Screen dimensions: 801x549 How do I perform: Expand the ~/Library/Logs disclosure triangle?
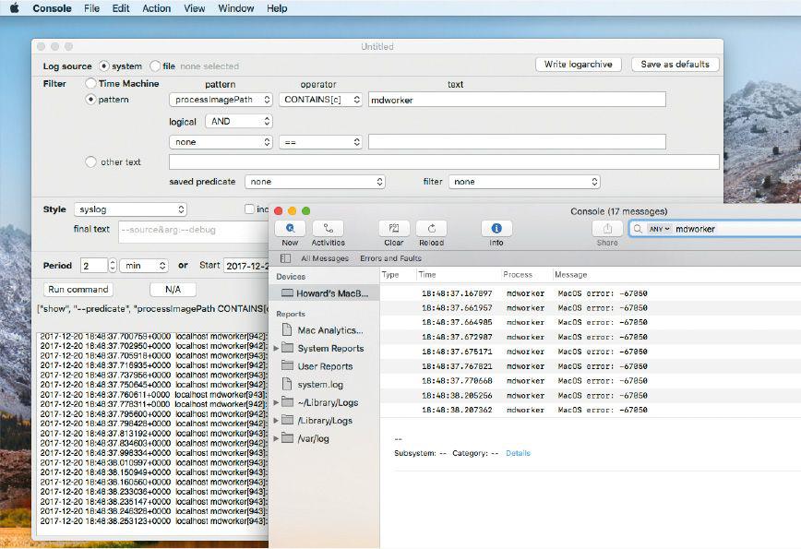click(276, 402)
